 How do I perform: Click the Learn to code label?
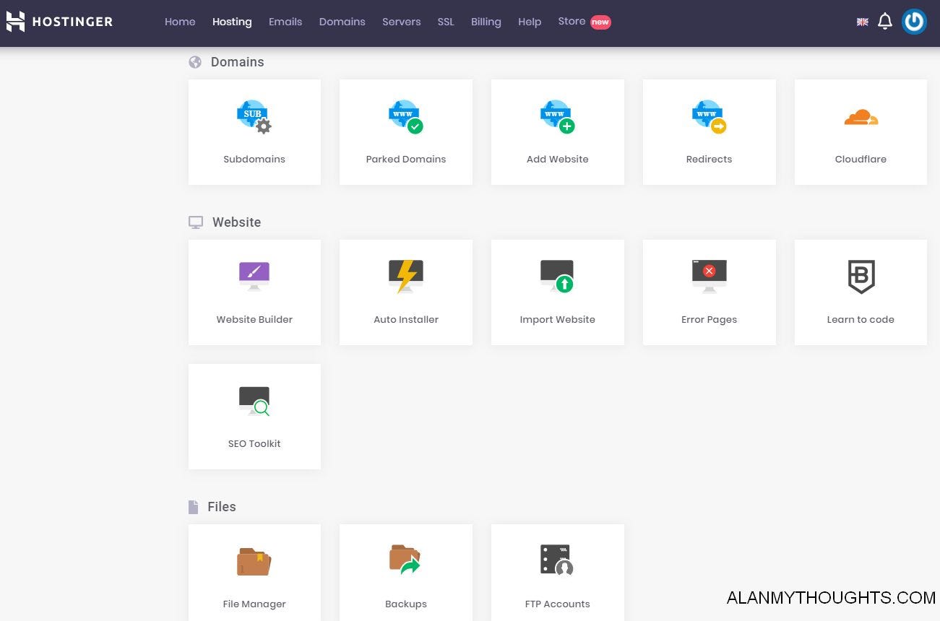861,319
